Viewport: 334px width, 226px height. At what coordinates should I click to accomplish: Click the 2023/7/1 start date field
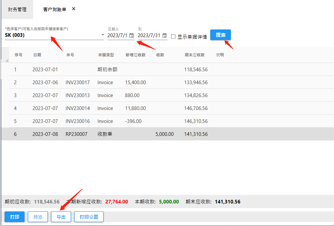tap(117, 35)
